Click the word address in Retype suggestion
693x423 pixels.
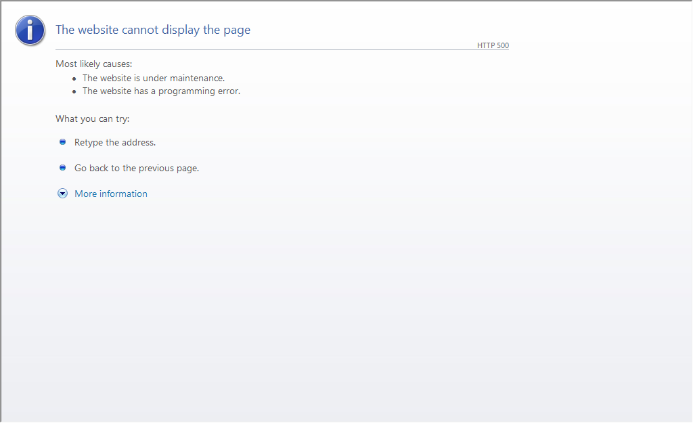[x=139, y=143]
